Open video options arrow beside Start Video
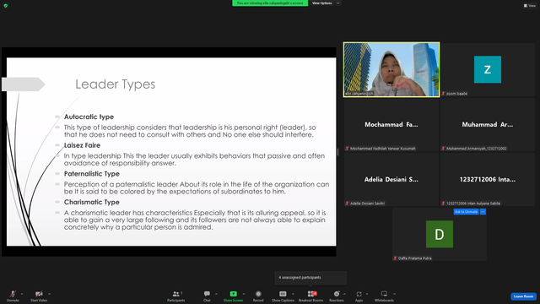 (49, 294)
